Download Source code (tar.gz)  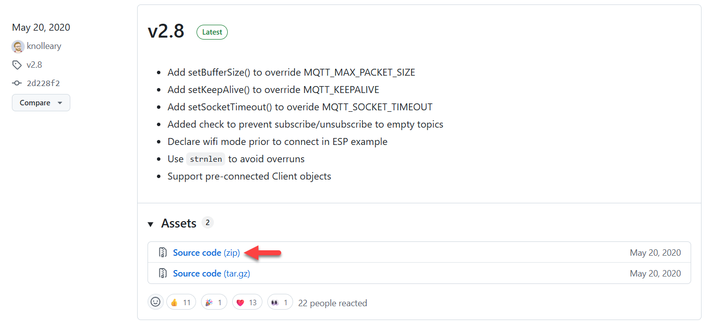coord(211,274)
